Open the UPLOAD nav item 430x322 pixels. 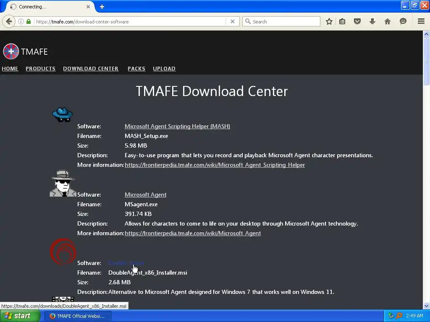(164, 68)
